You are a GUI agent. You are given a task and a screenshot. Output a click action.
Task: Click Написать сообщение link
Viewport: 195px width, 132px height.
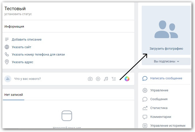click(x=166, y=78)
